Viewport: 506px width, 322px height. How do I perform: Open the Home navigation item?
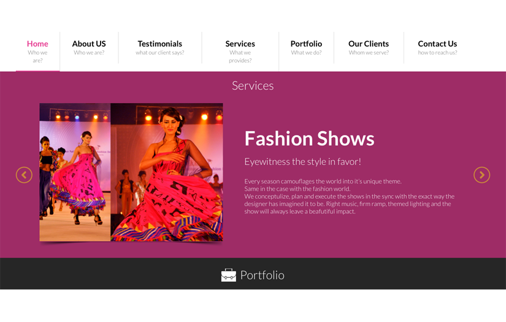[37, 44]
